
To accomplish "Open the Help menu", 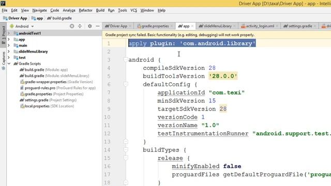I will [x=161, y=10].
